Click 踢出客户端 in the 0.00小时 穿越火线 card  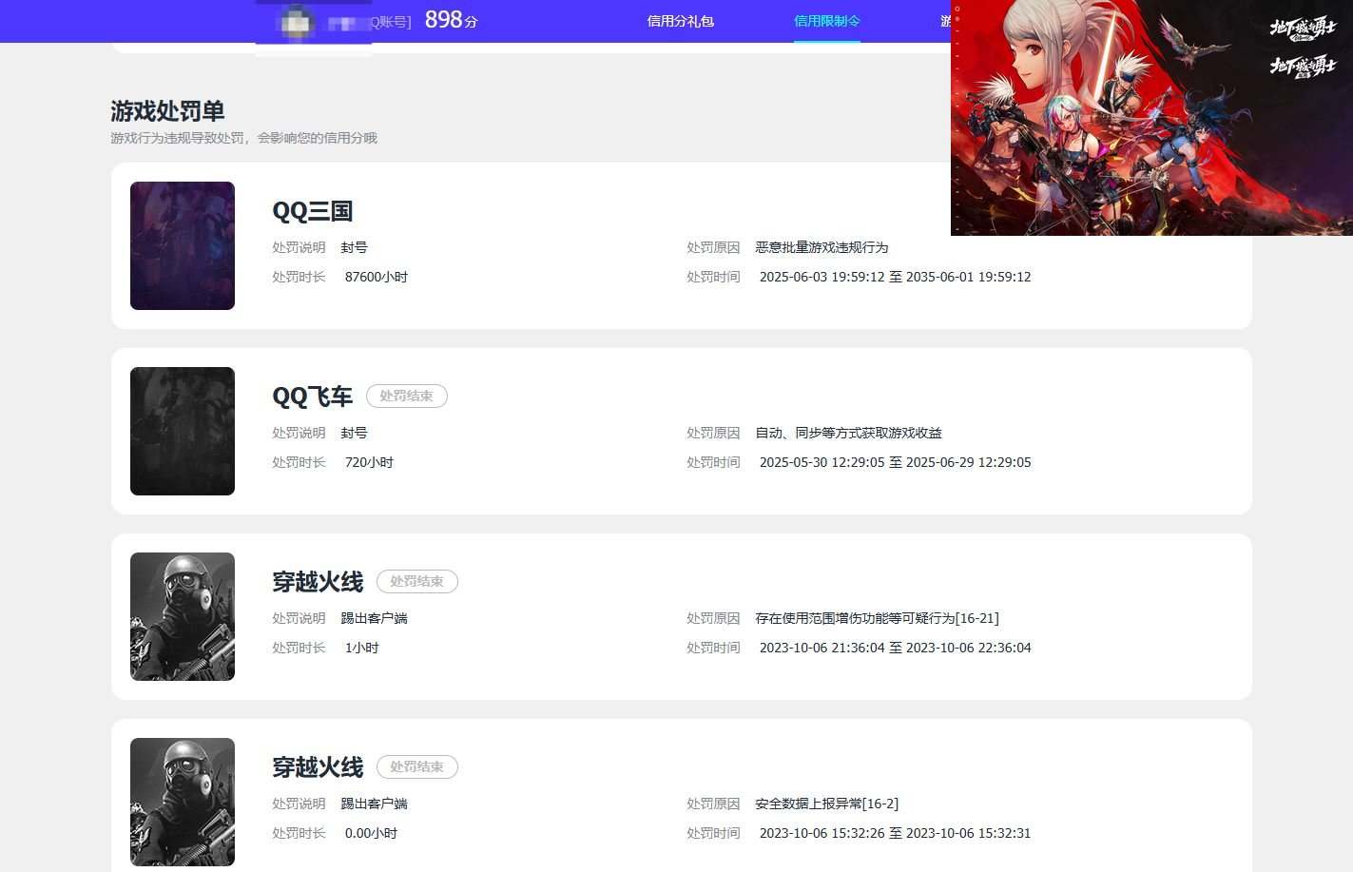click(374, 804)
